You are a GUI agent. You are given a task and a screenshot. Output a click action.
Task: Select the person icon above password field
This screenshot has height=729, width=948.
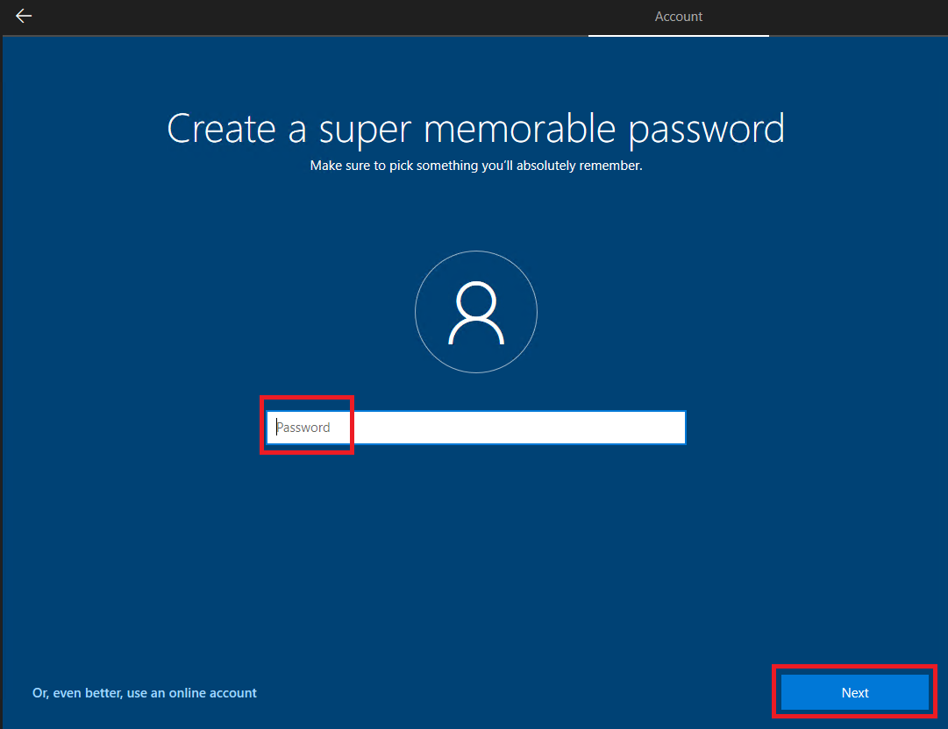[x=475, y=314]
